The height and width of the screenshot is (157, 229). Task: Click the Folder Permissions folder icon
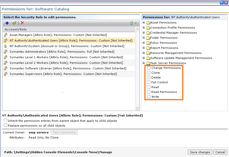[148, 38]
